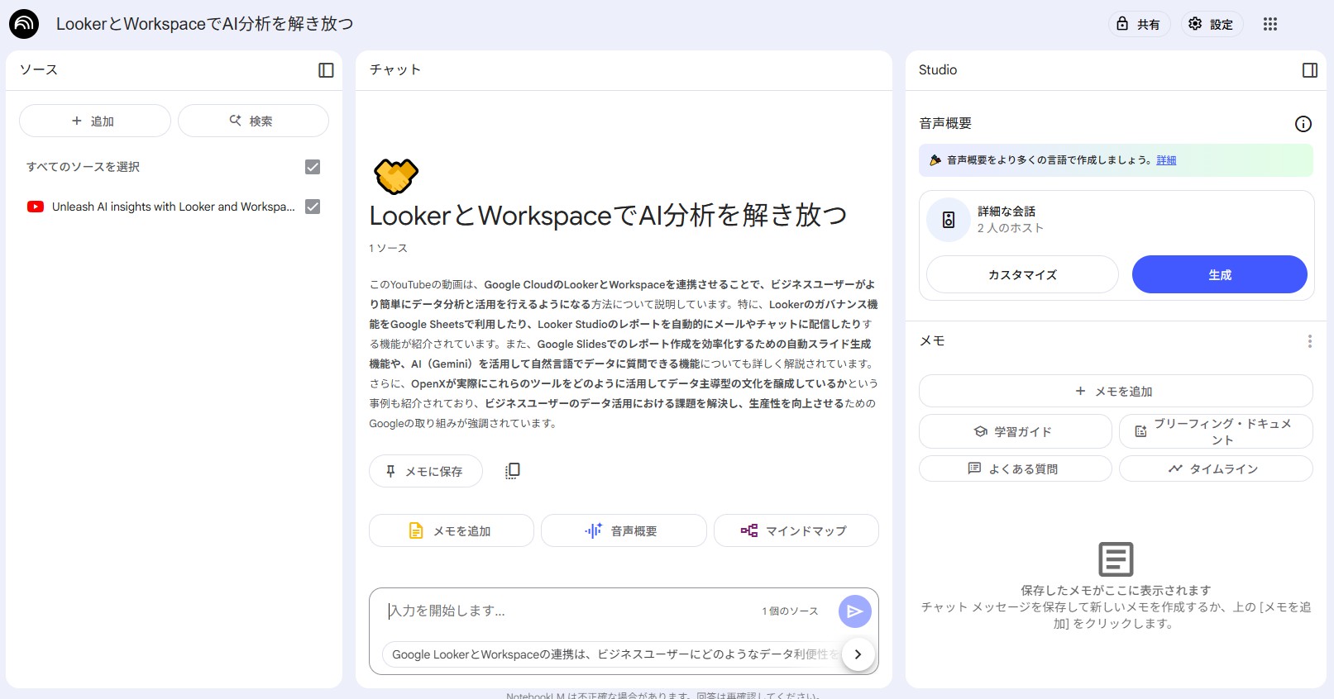Click the notebook title in header
Screen dimensions: 1334x699
[x=204, y=24]
